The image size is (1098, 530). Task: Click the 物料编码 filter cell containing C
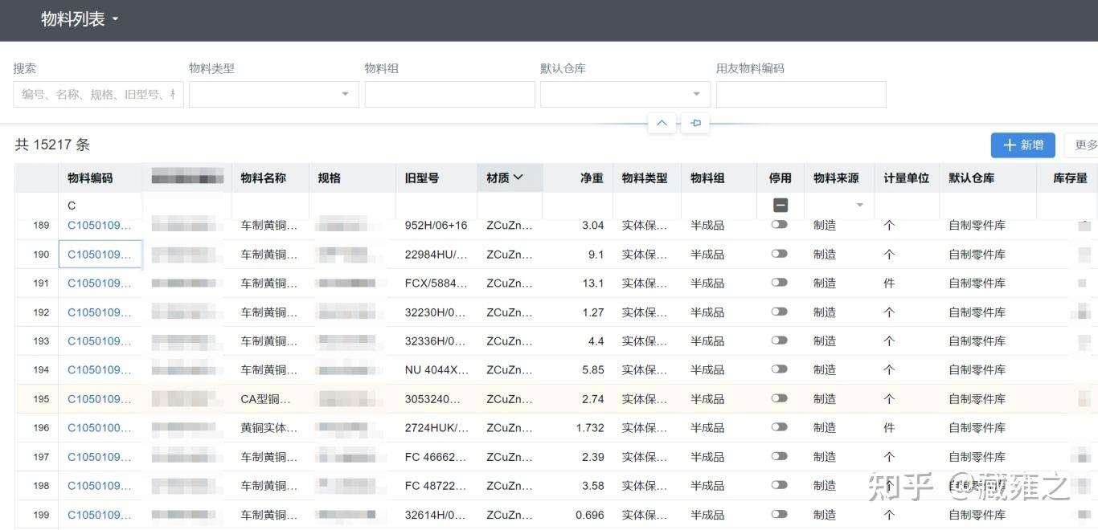(100, 206)
